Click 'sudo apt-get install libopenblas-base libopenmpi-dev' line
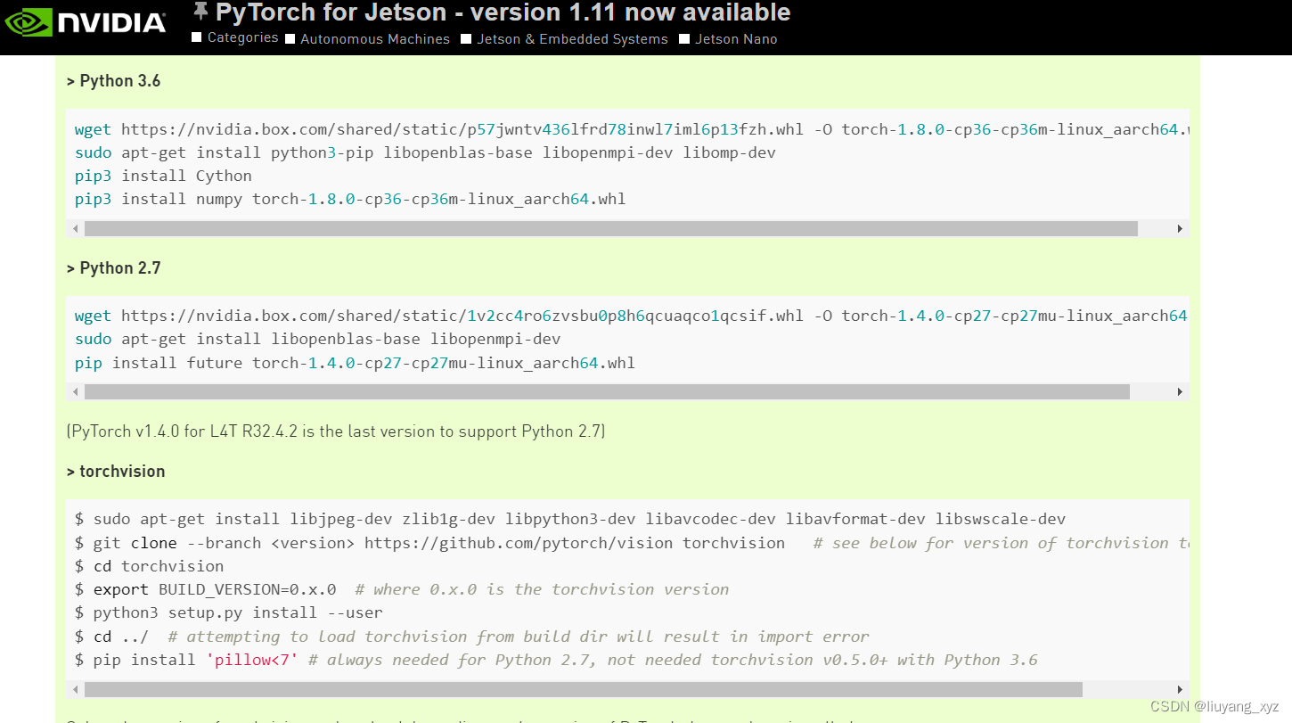 (317, 339)
